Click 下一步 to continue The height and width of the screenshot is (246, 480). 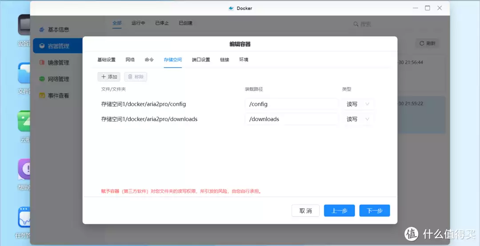[x=375, y=211]
